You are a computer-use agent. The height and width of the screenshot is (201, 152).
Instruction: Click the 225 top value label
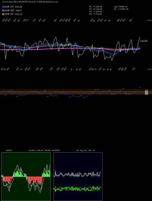(131, 20)
